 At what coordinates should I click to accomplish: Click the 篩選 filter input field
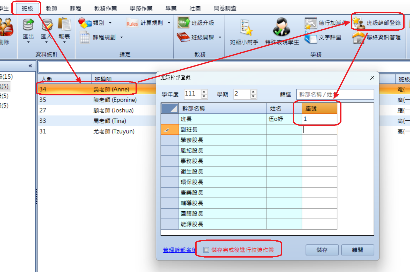(335, 94)
